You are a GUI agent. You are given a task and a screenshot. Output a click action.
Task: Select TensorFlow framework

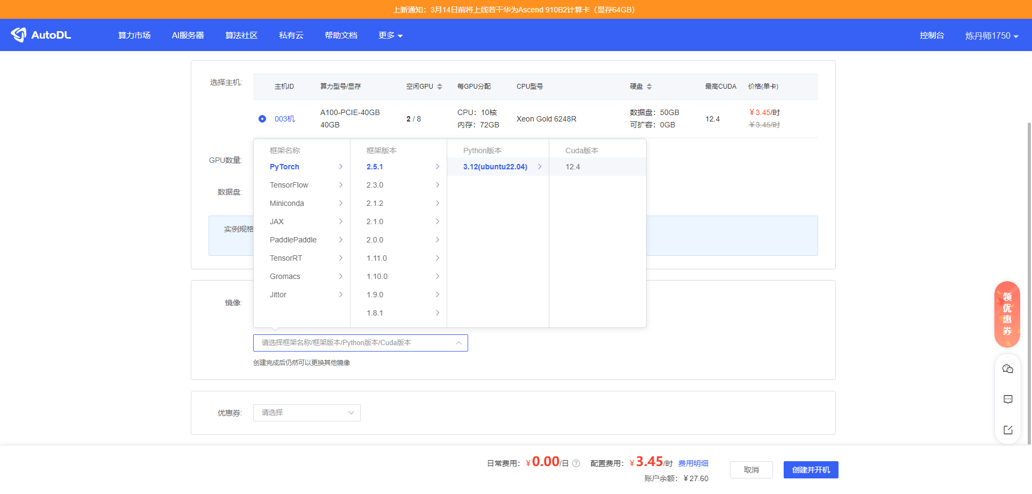(x=302, y=185)
